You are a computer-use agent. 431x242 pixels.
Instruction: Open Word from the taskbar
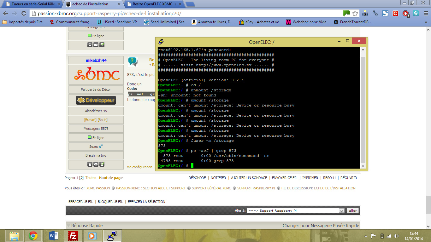click(x=54, y=235)
